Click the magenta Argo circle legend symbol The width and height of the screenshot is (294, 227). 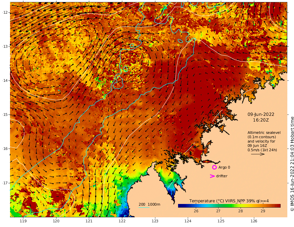(214, 167)
